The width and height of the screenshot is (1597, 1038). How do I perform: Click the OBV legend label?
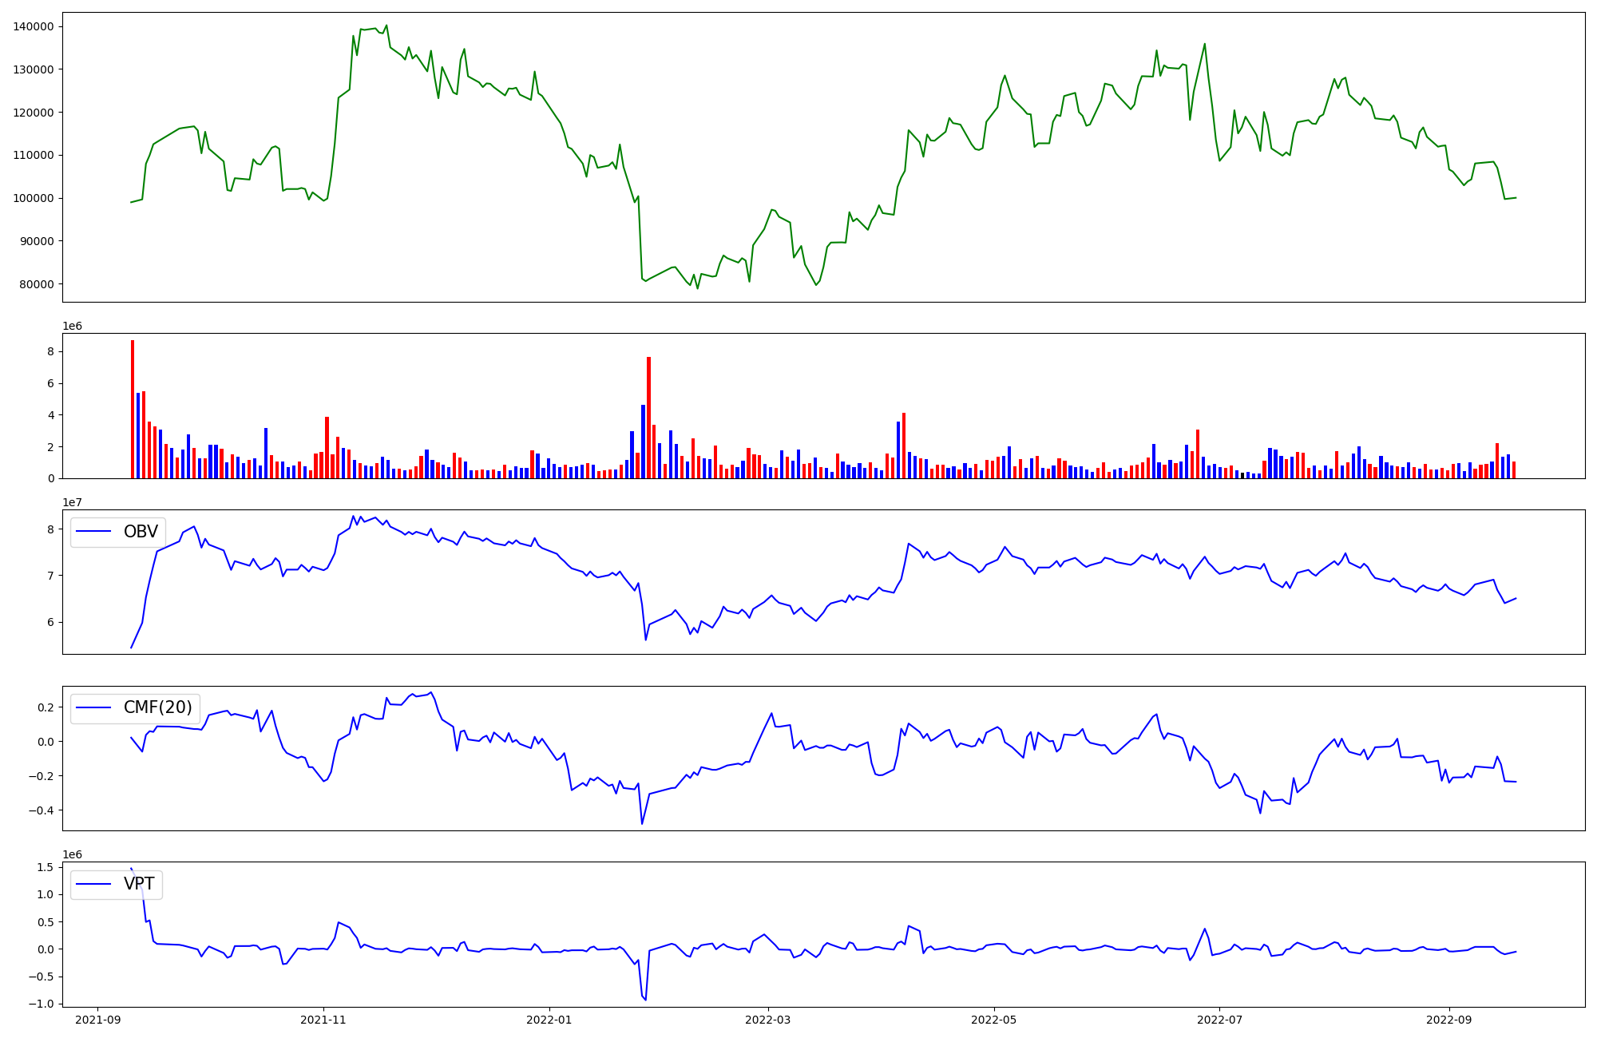click(x=141, y=532)
